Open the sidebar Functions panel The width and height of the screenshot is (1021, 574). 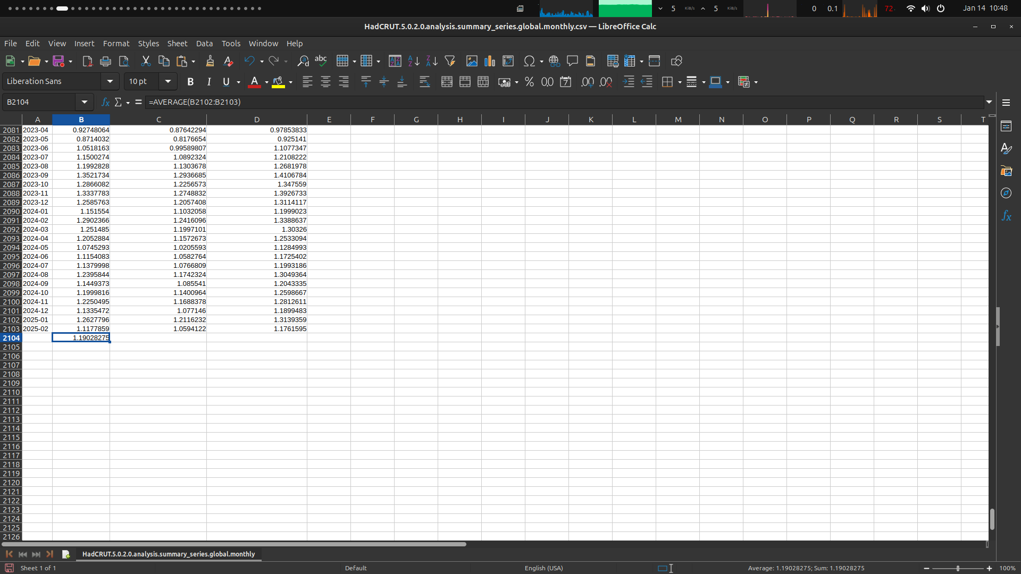[1006, 216]
